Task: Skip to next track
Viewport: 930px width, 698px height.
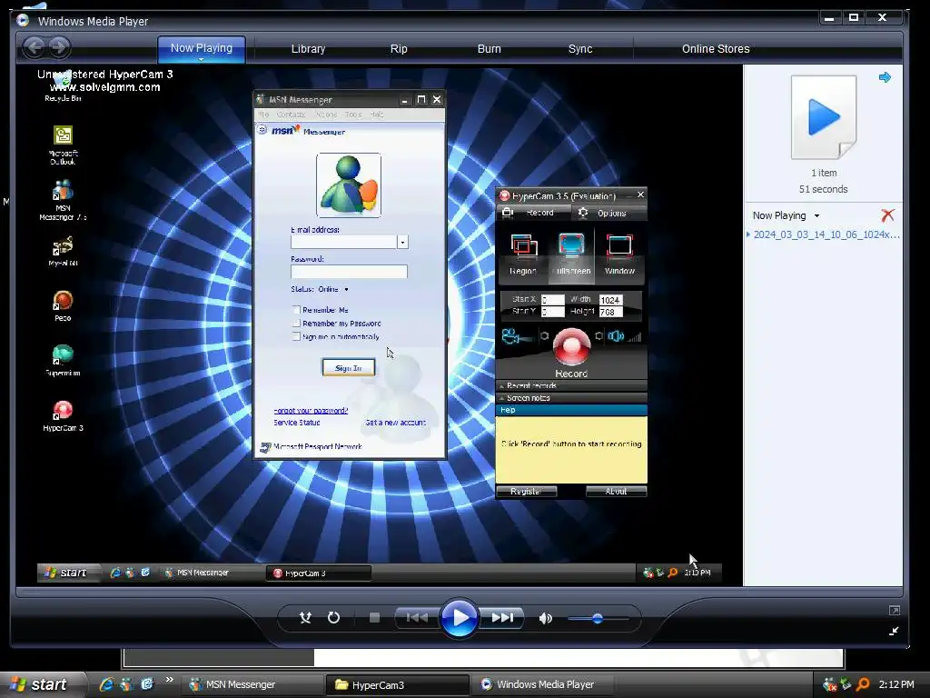Action: 502,618
